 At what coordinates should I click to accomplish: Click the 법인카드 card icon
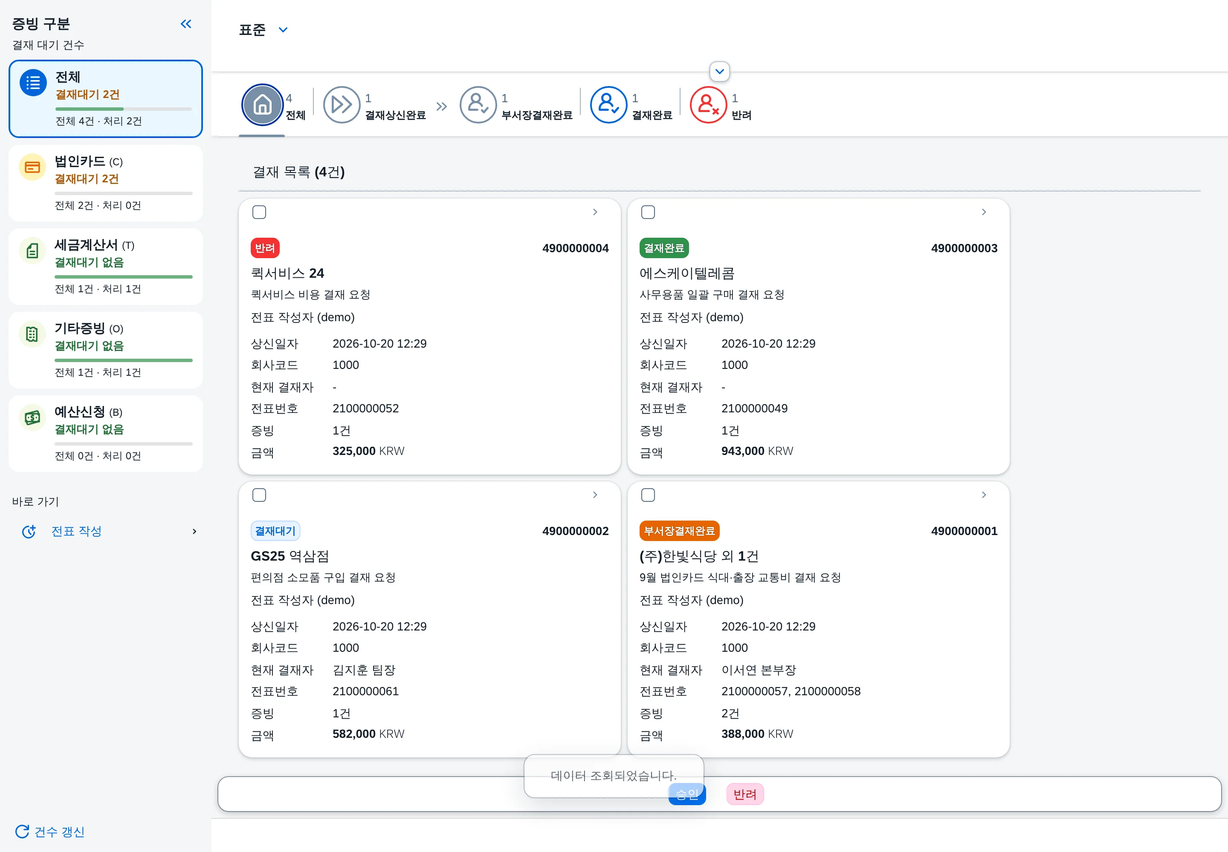pos(32,167)
